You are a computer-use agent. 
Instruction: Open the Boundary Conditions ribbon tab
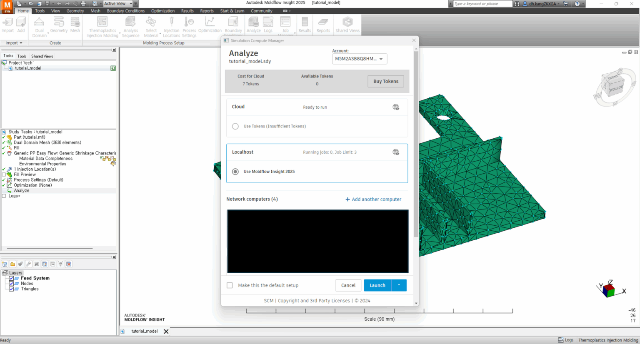pyautogui.click(x=125, y=11)
